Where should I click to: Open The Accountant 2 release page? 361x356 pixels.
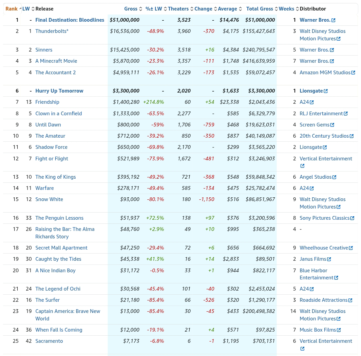(x=56, y=73)
